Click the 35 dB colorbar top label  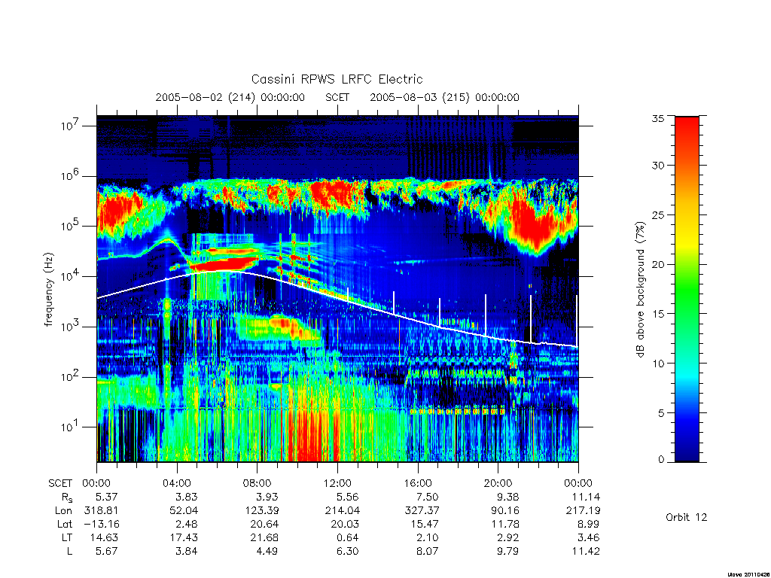657,118
